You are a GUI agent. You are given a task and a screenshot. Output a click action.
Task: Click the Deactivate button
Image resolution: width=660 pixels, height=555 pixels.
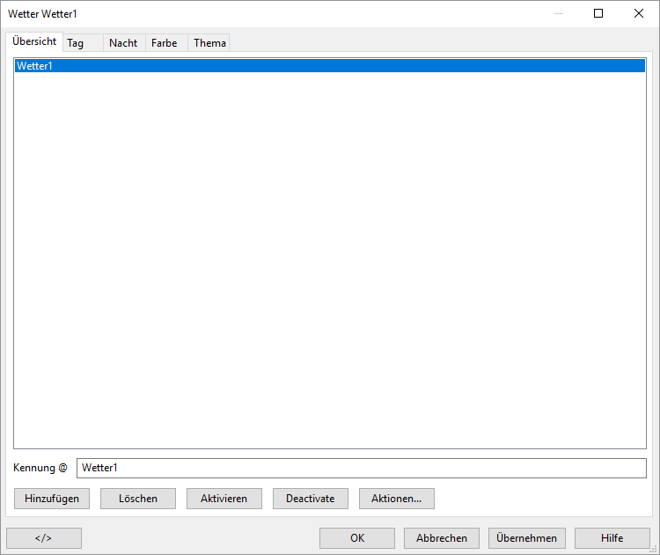tap(311, 499)
